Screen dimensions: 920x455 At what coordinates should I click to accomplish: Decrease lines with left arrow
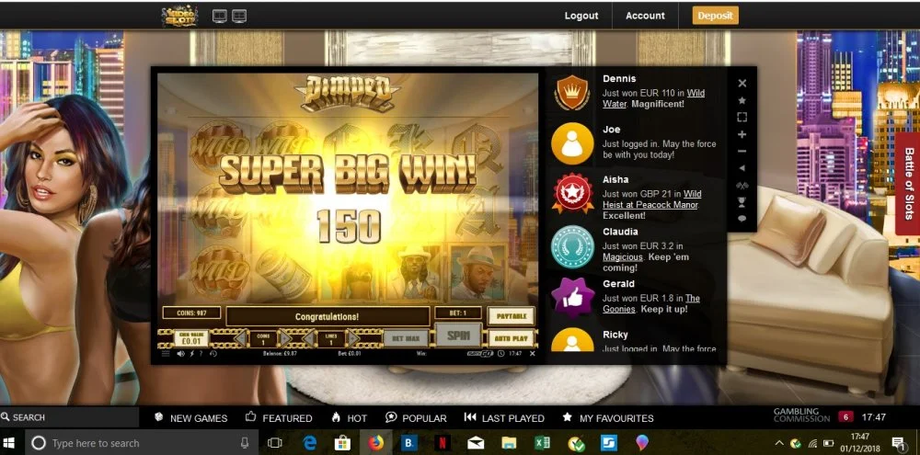point(308,338)
